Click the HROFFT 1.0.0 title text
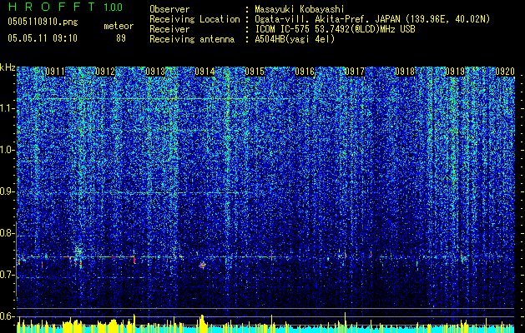 point(65,7)
